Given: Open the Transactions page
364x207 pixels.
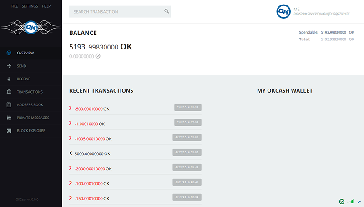Looking at the screenshot, I should click(31, 92).
